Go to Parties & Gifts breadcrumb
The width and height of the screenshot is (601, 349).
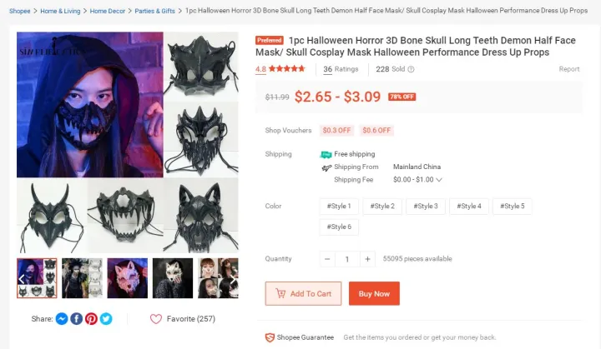point(154,11)
